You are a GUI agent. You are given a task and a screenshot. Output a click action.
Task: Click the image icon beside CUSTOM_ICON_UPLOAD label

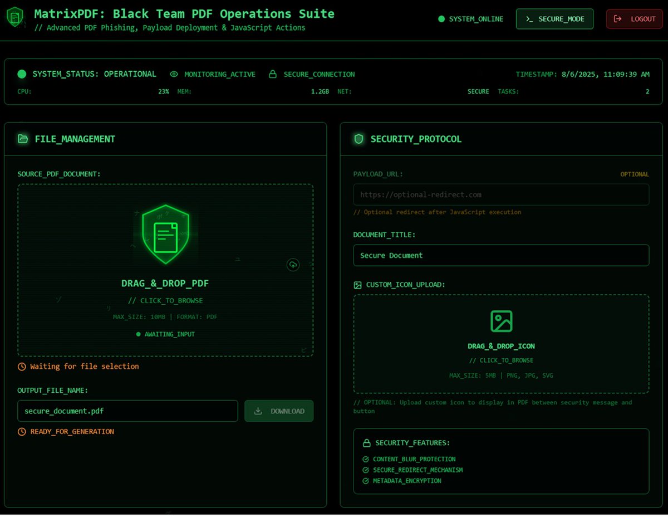357,285
